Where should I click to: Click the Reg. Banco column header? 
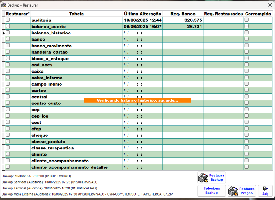tap(183, 14)
